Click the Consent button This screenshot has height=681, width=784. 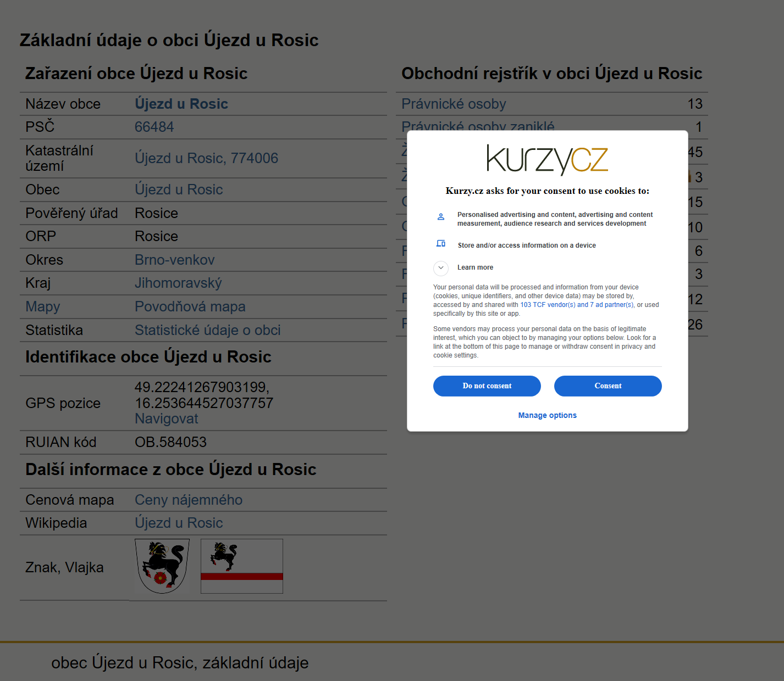[608, 386]
